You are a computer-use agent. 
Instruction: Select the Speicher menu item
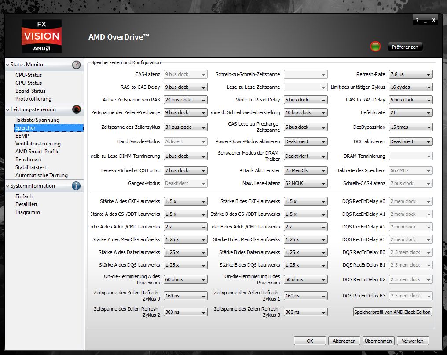click(x=49, y=128)
